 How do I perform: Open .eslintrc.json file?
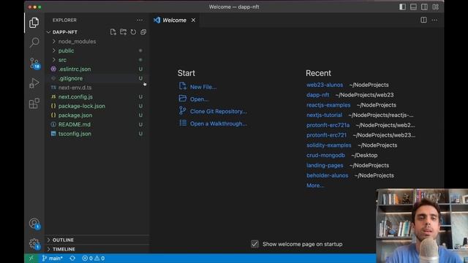(x=75, y=69)
